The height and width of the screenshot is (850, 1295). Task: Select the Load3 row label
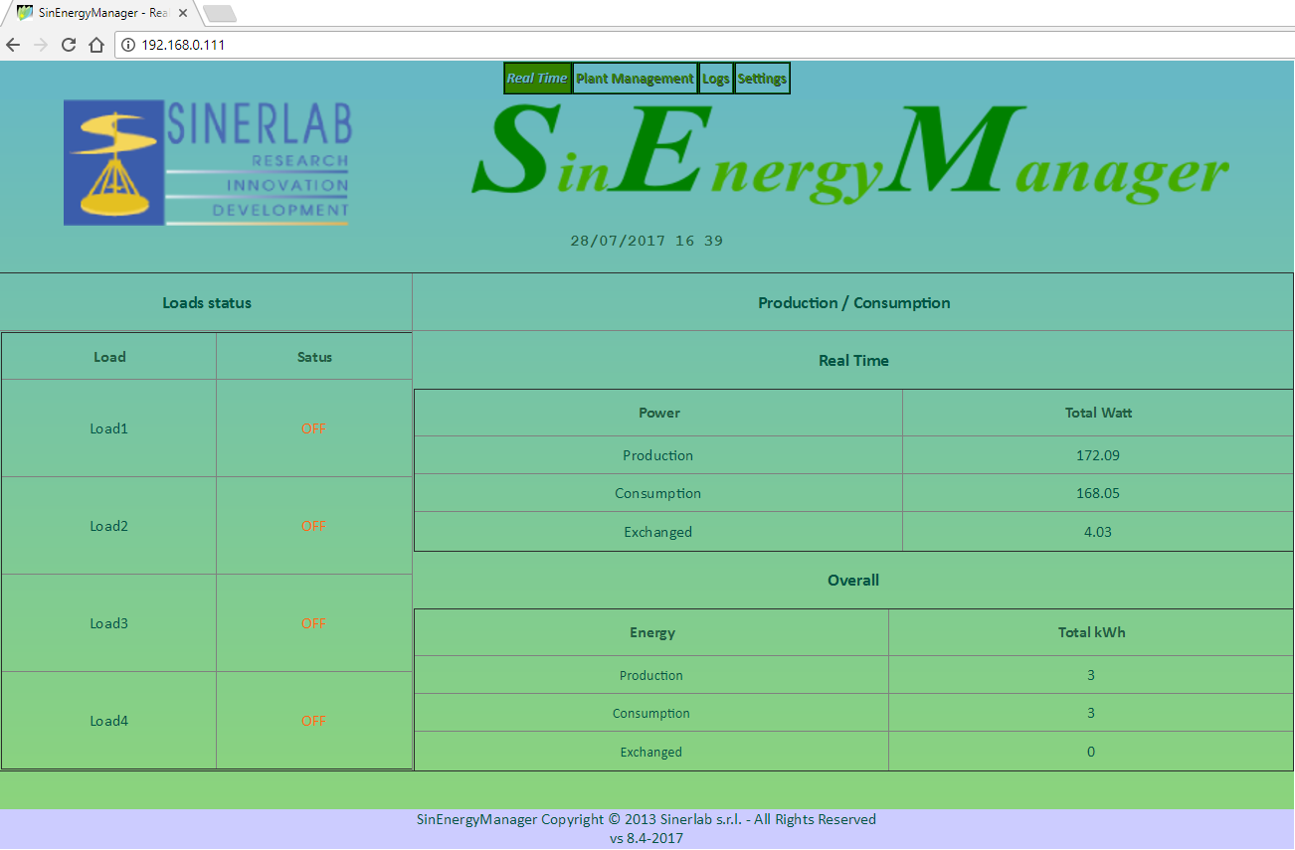[x=109, y=623]
